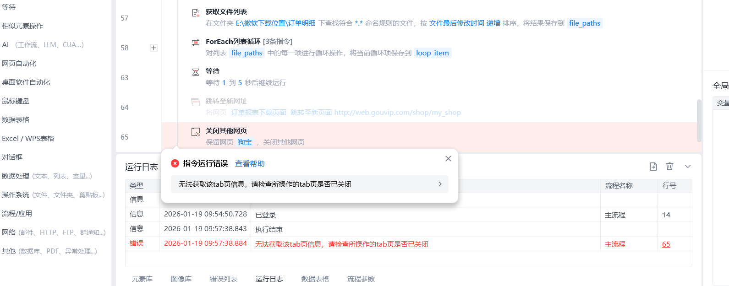Export the run log with file icon
Image resolution: width=729 pixels, height=286 pixels.
653,167
